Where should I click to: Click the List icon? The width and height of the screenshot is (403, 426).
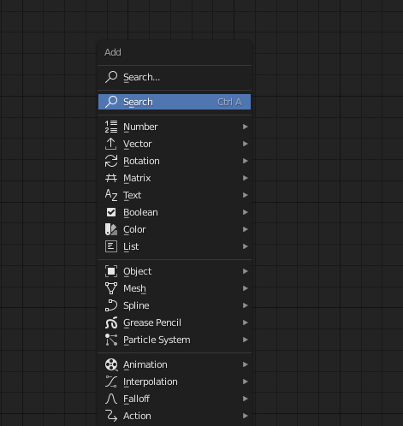(111, 246)
